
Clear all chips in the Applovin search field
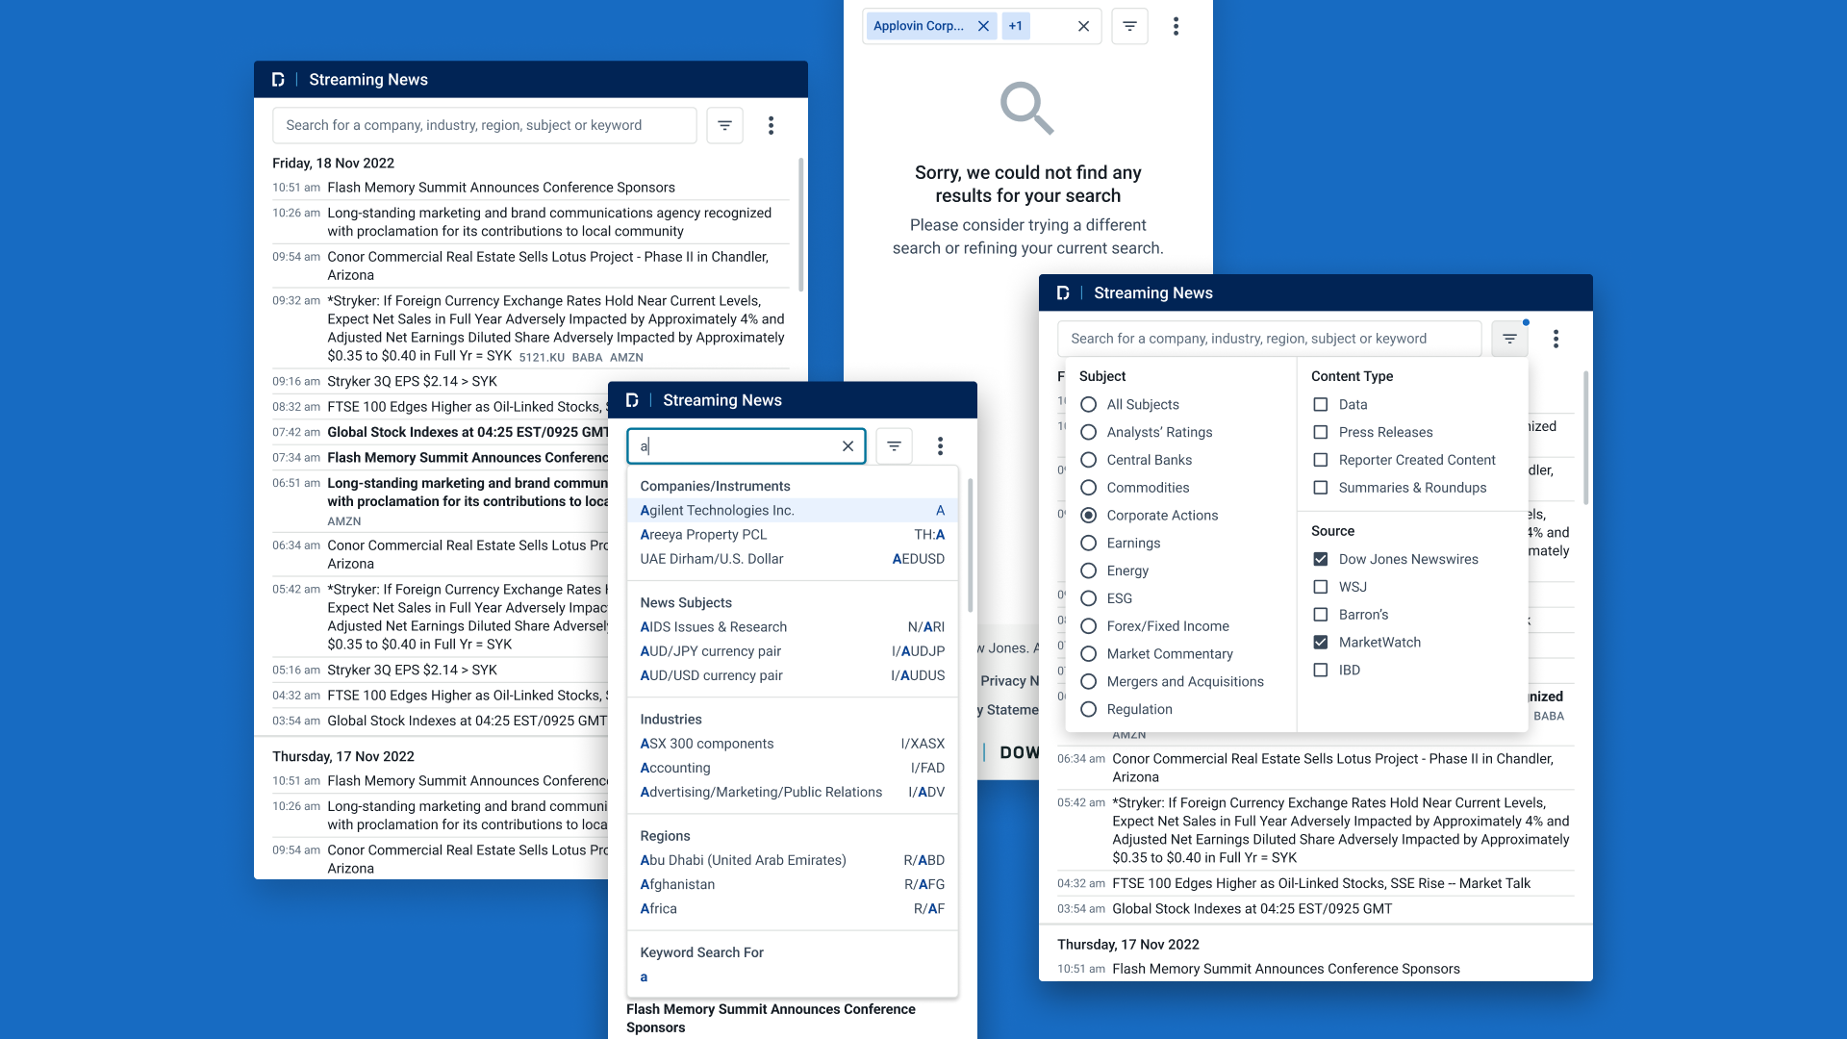tap(1083, 26)
